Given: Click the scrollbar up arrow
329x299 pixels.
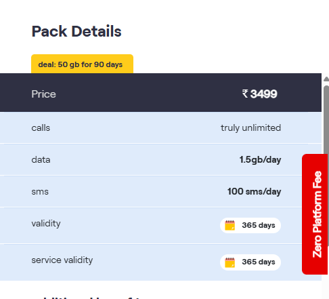Looking at the screenshot, I should 326,79.
